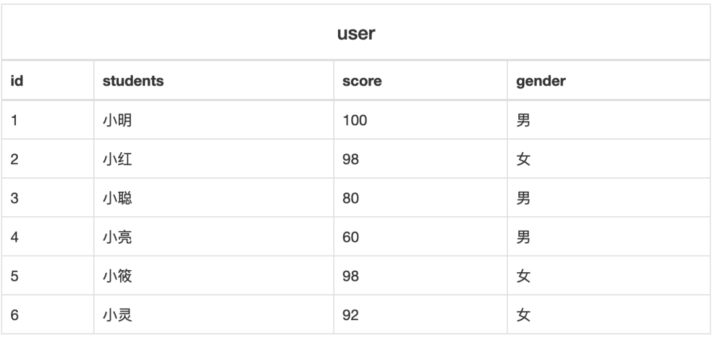The width and height of the screenshot is (713, 338).
Task: Select the id cell showing 3
Action: tap(15, 198)
